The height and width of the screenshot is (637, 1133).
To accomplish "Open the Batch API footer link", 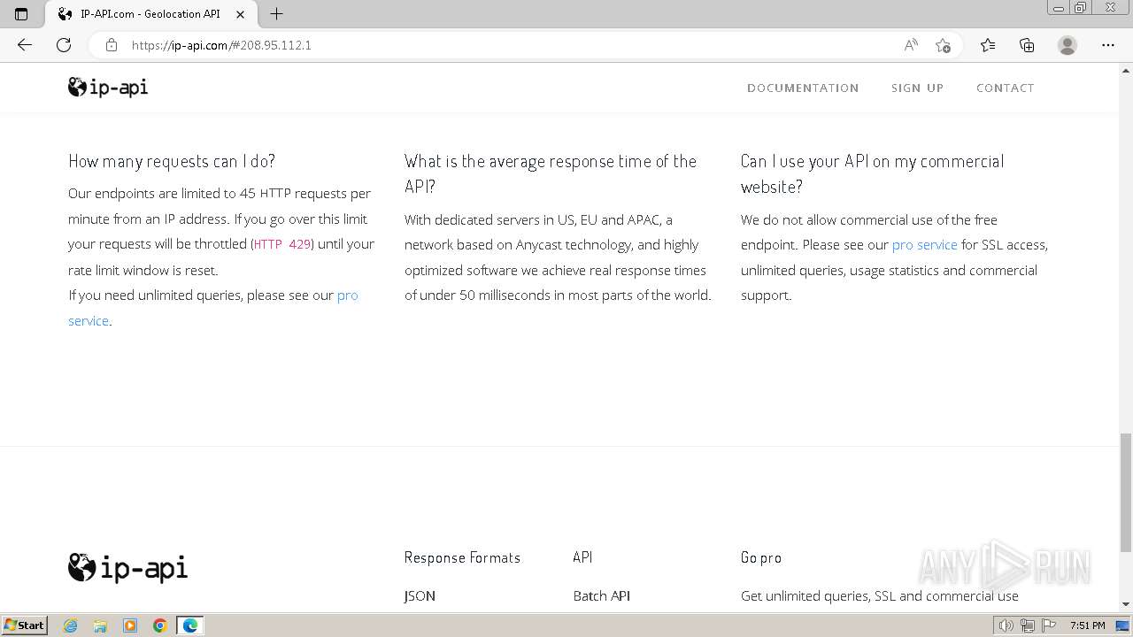I will tap(601, 595).
